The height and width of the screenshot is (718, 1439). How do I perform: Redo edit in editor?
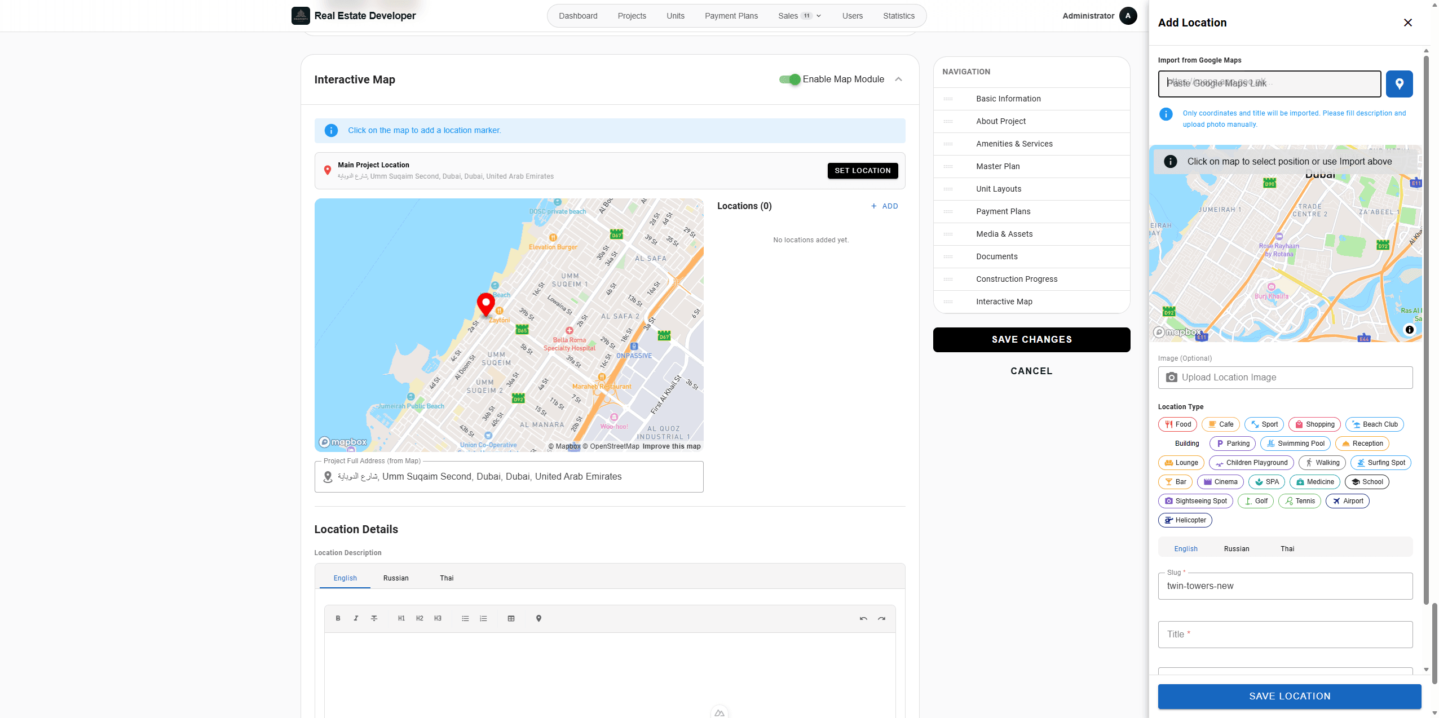point(881,618)
